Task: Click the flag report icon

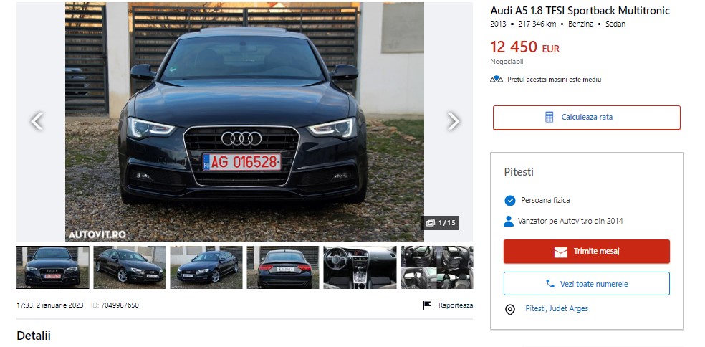Action: click(x=428, y=305)
